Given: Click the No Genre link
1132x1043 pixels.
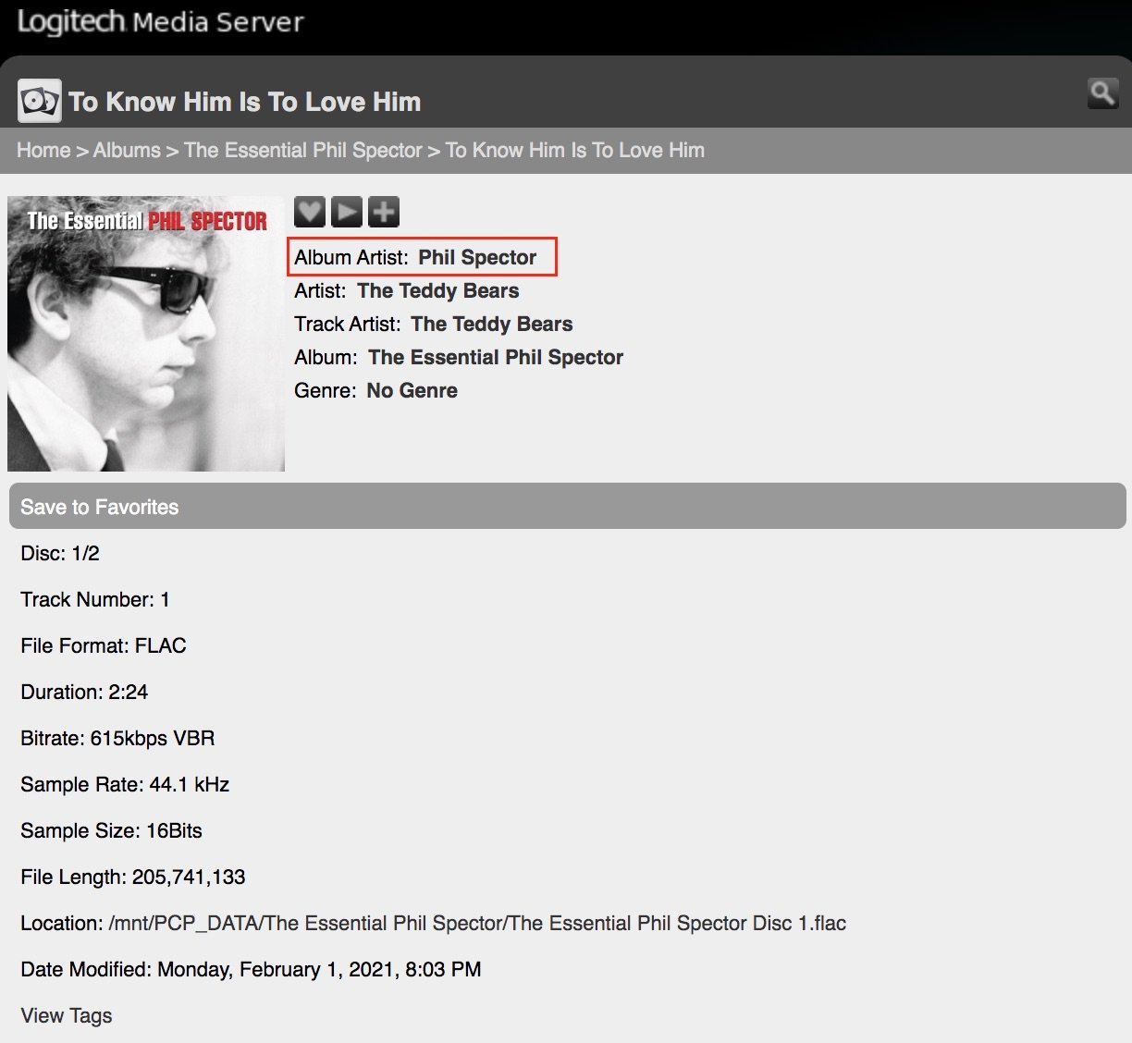Looking at the screenshot, I should pyautogui.click(x=412, y=390).
